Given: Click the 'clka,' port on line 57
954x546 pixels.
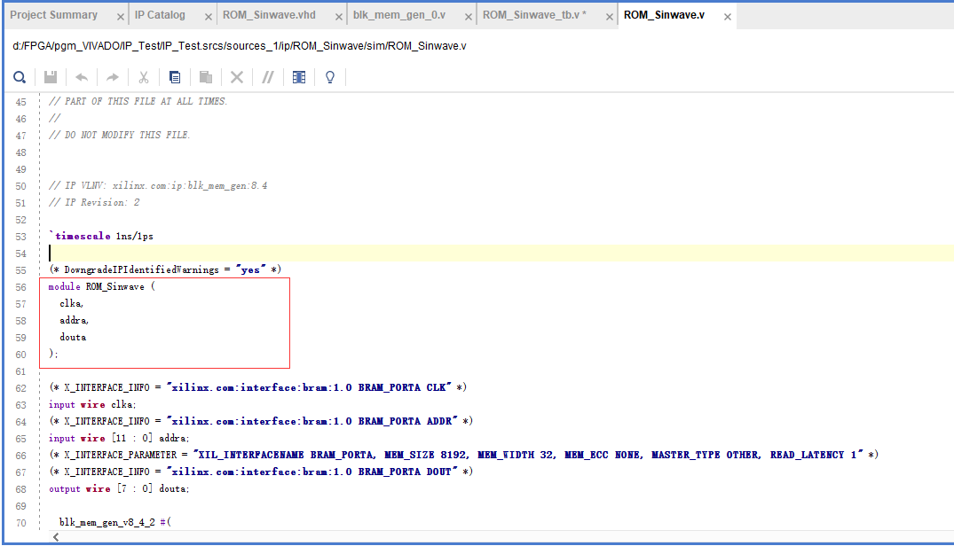Looking at the screenshot, I should [x=71, y=304].
